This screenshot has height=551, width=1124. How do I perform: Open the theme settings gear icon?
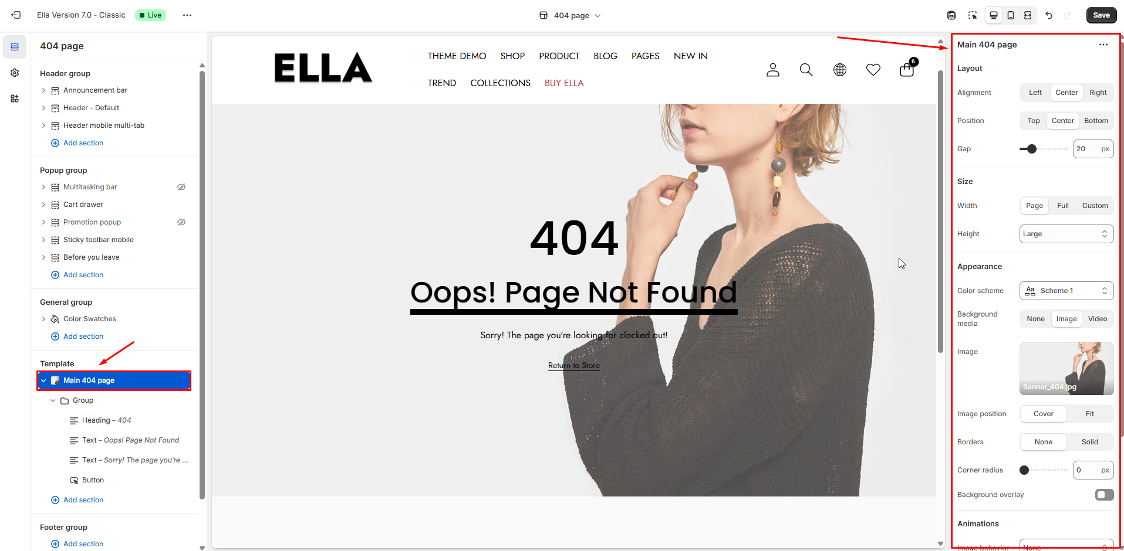coord(15,73)
